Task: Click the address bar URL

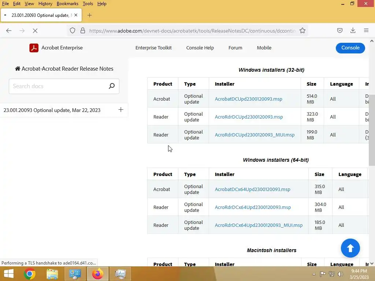Action: click(x=192, y=31)
